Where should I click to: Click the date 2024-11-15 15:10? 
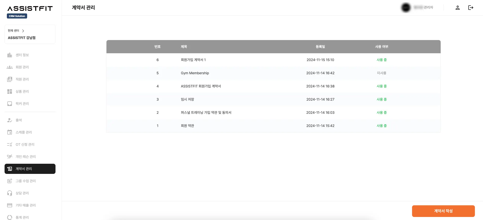click(x=320, y=60)
